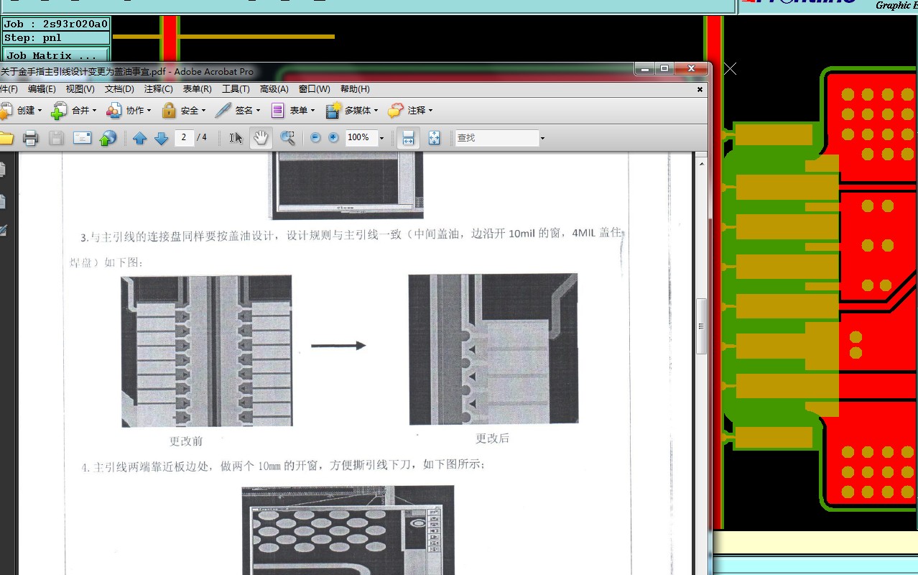Maximize the Adobe Acrobat Pro window

(664, 69)
